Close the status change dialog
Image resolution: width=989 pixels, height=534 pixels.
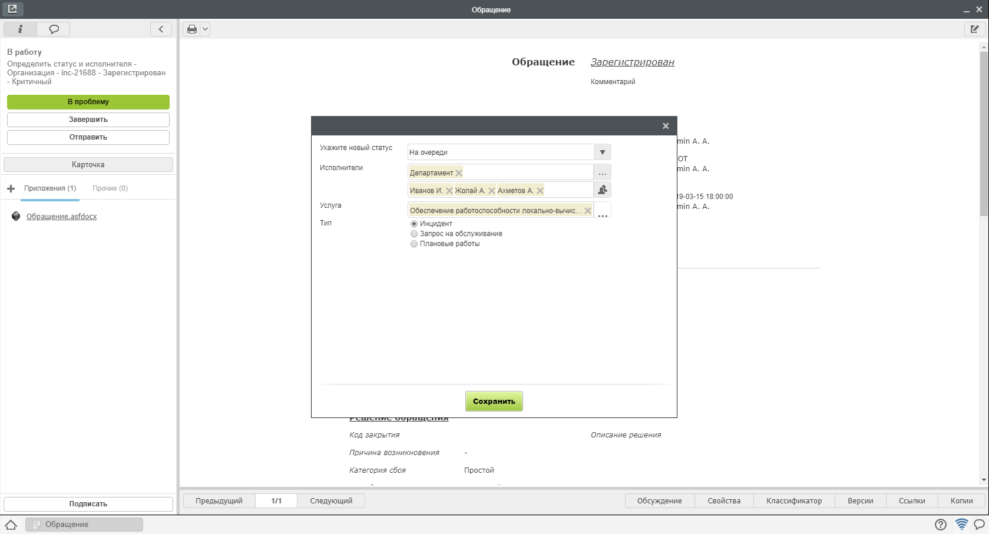pyautogui.click(x=666, y=126)
